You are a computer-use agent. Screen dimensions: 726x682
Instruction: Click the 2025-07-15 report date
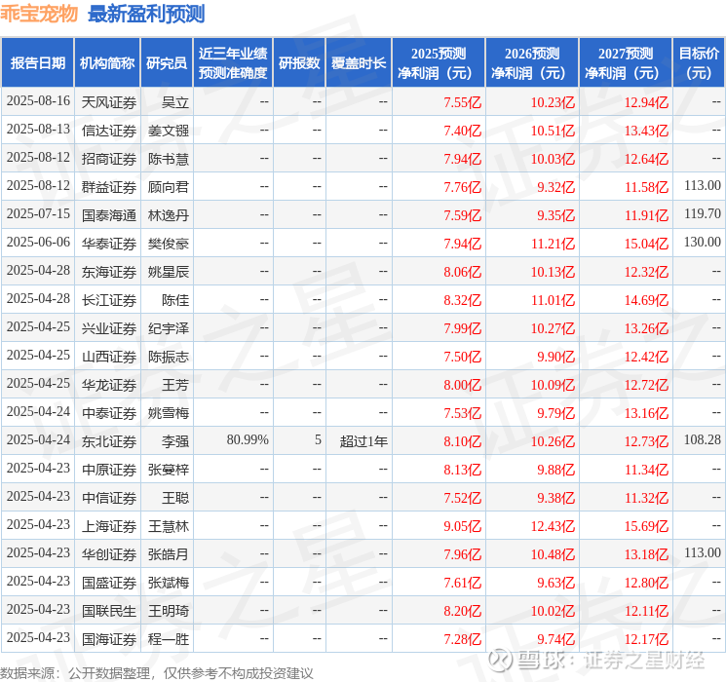pyautogui.click(x=38, y=213)
